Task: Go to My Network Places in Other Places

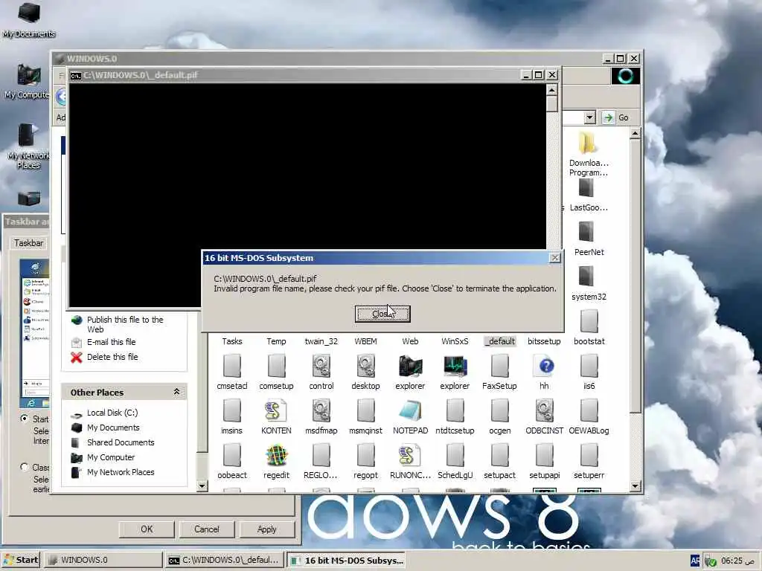Action: click(x=120, y=472)
